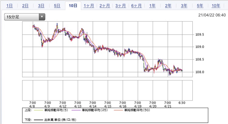Click the empty lower volume chart panel
228x124 pixels.
[x=107, y=90]
